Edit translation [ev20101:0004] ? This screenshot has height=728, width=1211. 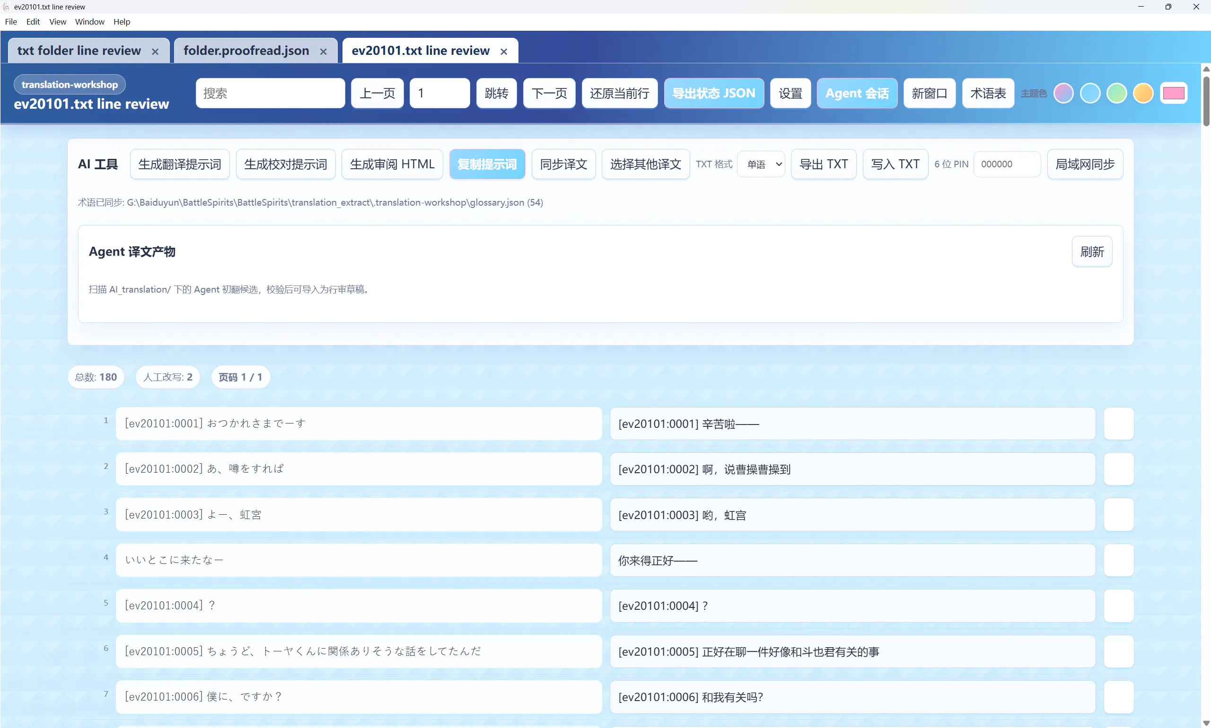(852, 606)
